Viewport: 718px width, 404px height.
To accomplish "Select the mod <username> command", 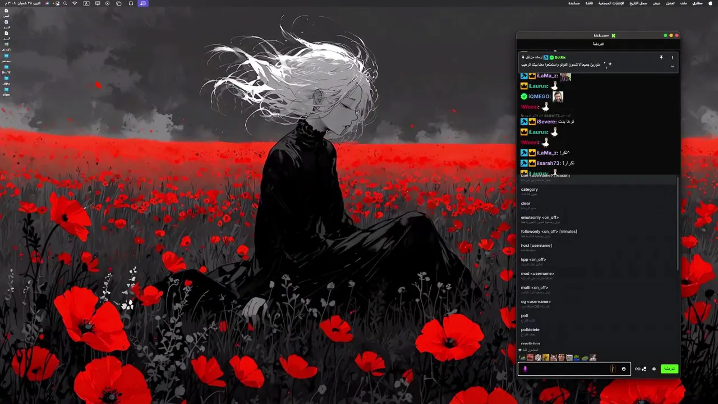I will [597, 276].
